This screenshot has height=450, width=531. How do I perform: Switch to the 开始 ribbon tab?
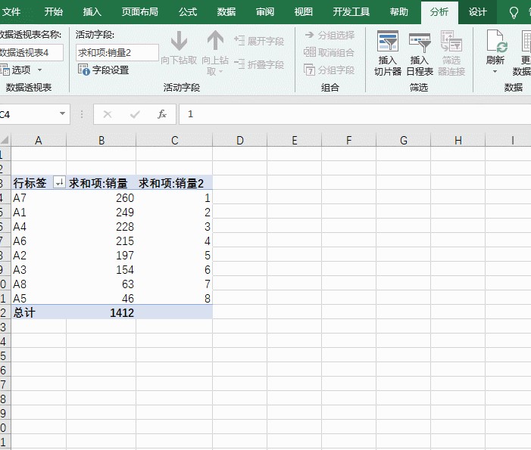point(54,12)
